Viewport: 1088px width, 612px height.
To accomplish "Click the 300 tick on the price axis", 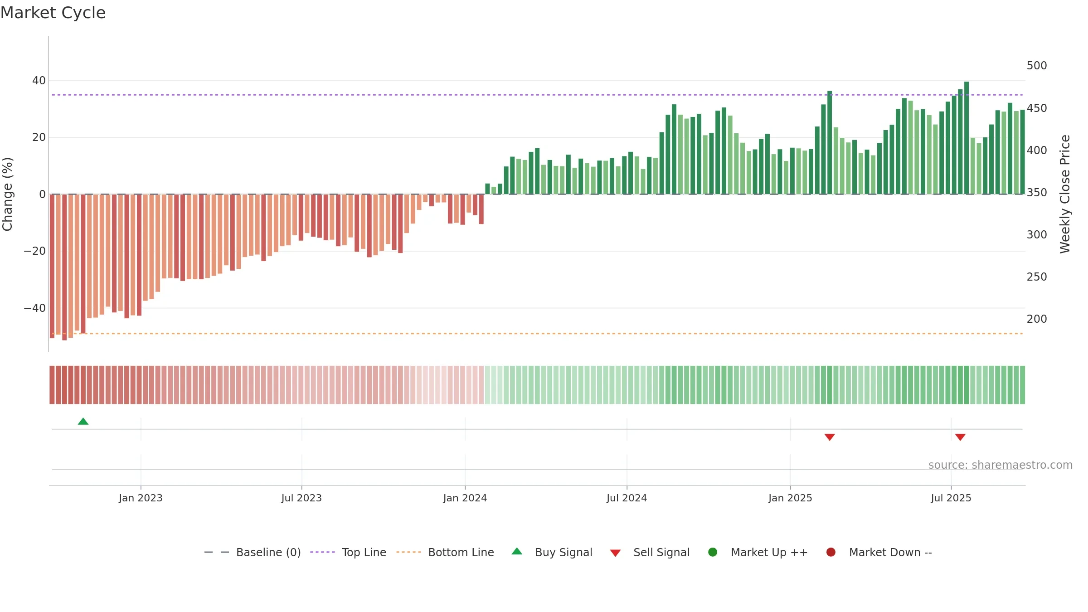I will 1037,235.
